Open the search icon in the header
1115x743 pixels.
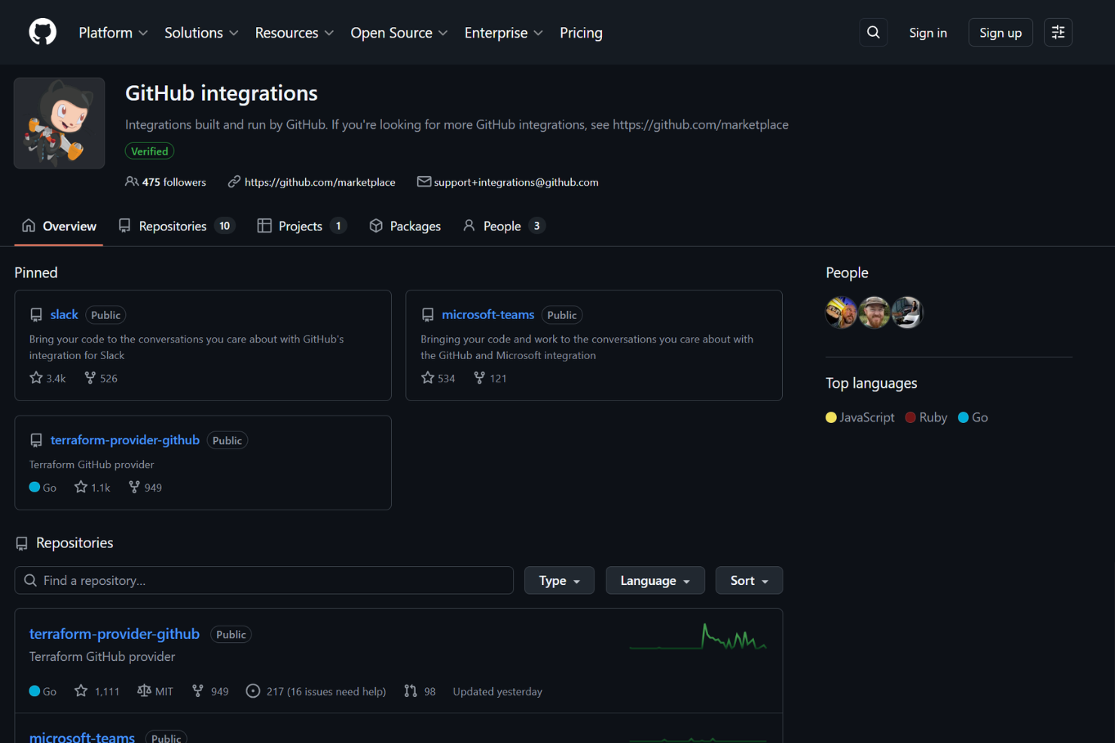(x=873, y=32)
